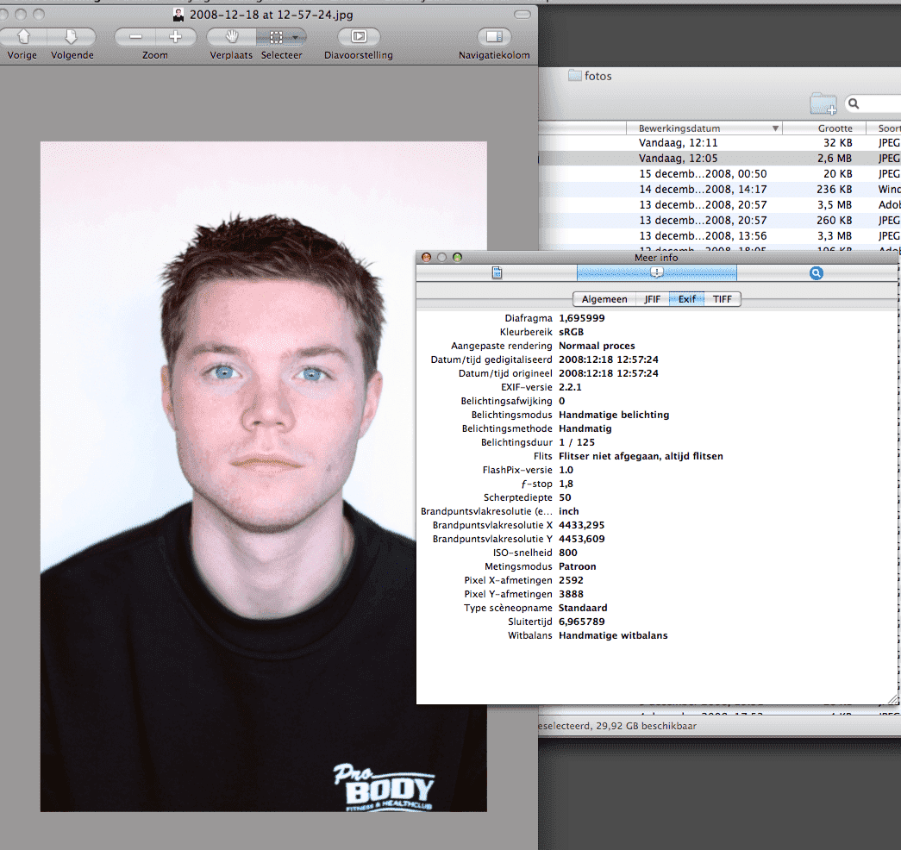Image resolution: width=901 pixels, height=850 pixels.
Task: Open the Selecteer tool dropdown arrow
Action: coord(296,37)
